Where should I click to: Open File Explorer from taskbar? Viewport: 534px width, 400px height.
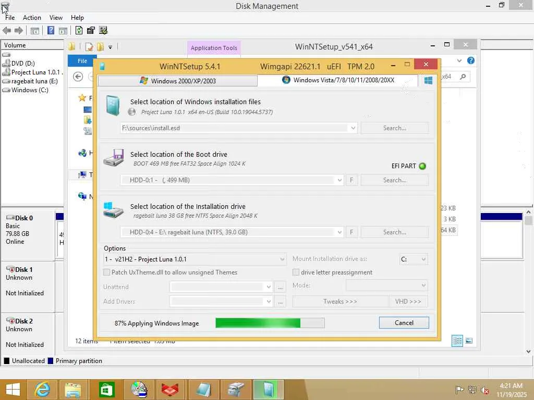pos(74,390)
